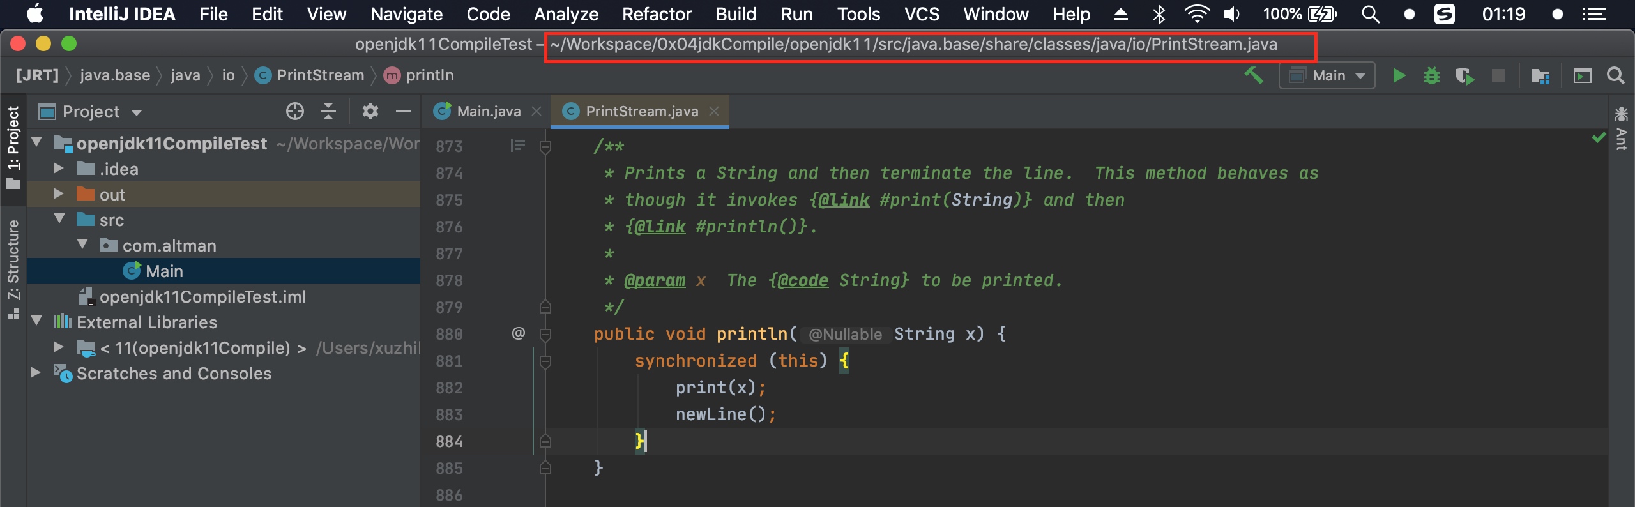Viewport: 1635px width, 507px height.
Task: Collapse the com.altman package
Action: pyautogui.click(x=83, y=245)
